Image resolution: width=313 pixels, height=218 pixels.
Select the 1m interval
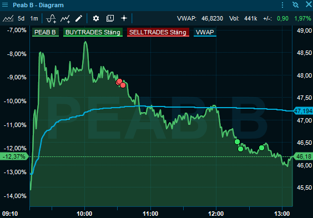pos(34,18)
